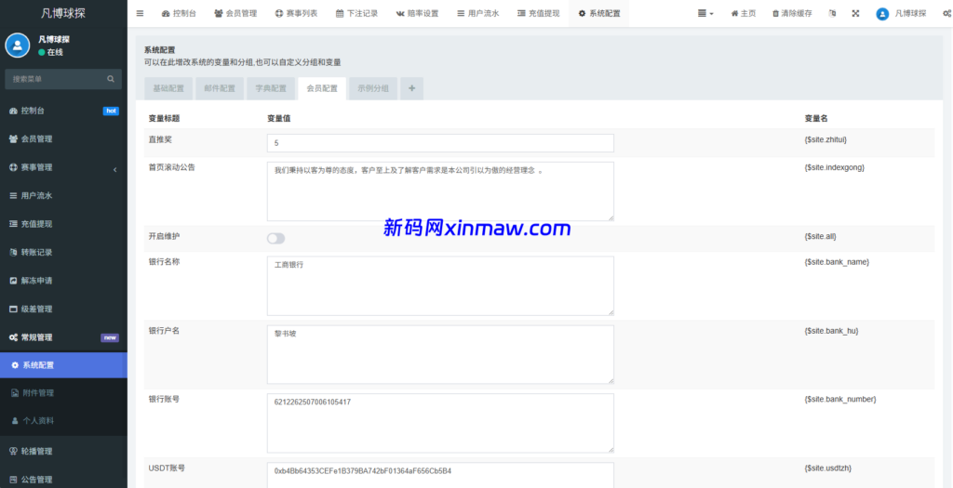The width and height of the screenshot is (953, 488).
Task: Click the home icon next to 主页
Action: click(734, 13)
